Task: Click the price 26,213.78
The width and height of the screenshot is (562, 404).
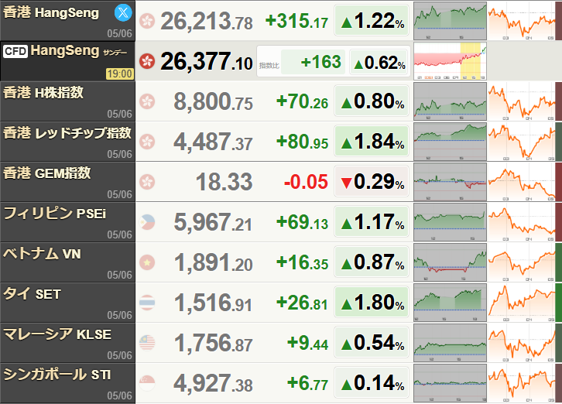Action: [207, 21]
